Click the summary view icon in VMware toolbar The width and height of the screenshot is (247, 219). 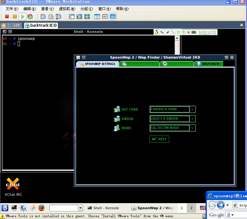(97, 17)
